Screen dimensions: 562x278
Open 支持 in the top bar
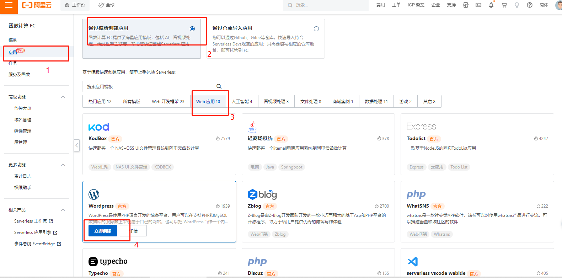pos(451,5)
